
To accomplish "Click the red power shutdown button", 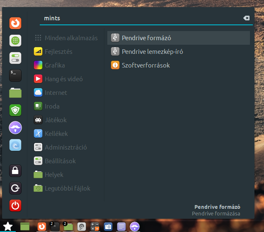I will [15, 205].
